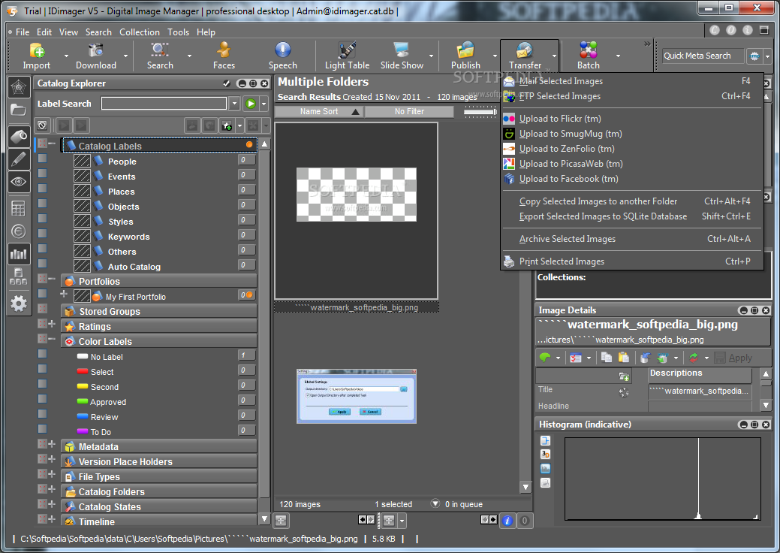Expand the Metadata tree node
Screen dimensions: 780x553
52,443
